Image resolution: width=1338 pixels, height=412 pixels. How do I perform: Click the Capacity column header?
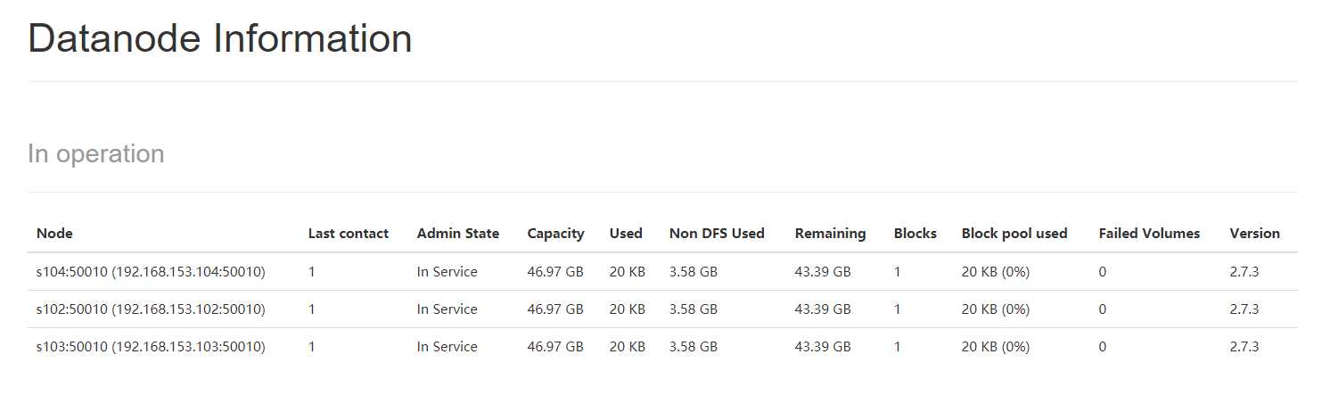pos(555,234)
